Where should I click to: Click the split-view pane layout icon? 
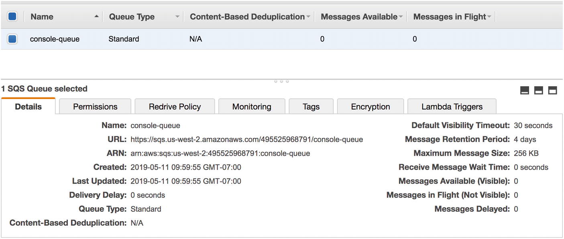click(538, 91)
